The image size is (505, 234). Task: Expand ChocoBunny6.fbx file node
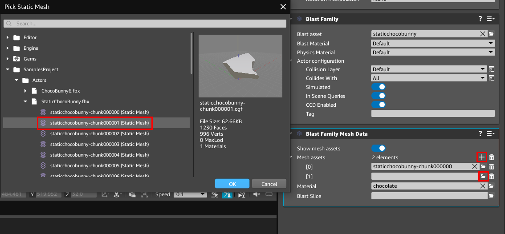[x=25, y=91]
